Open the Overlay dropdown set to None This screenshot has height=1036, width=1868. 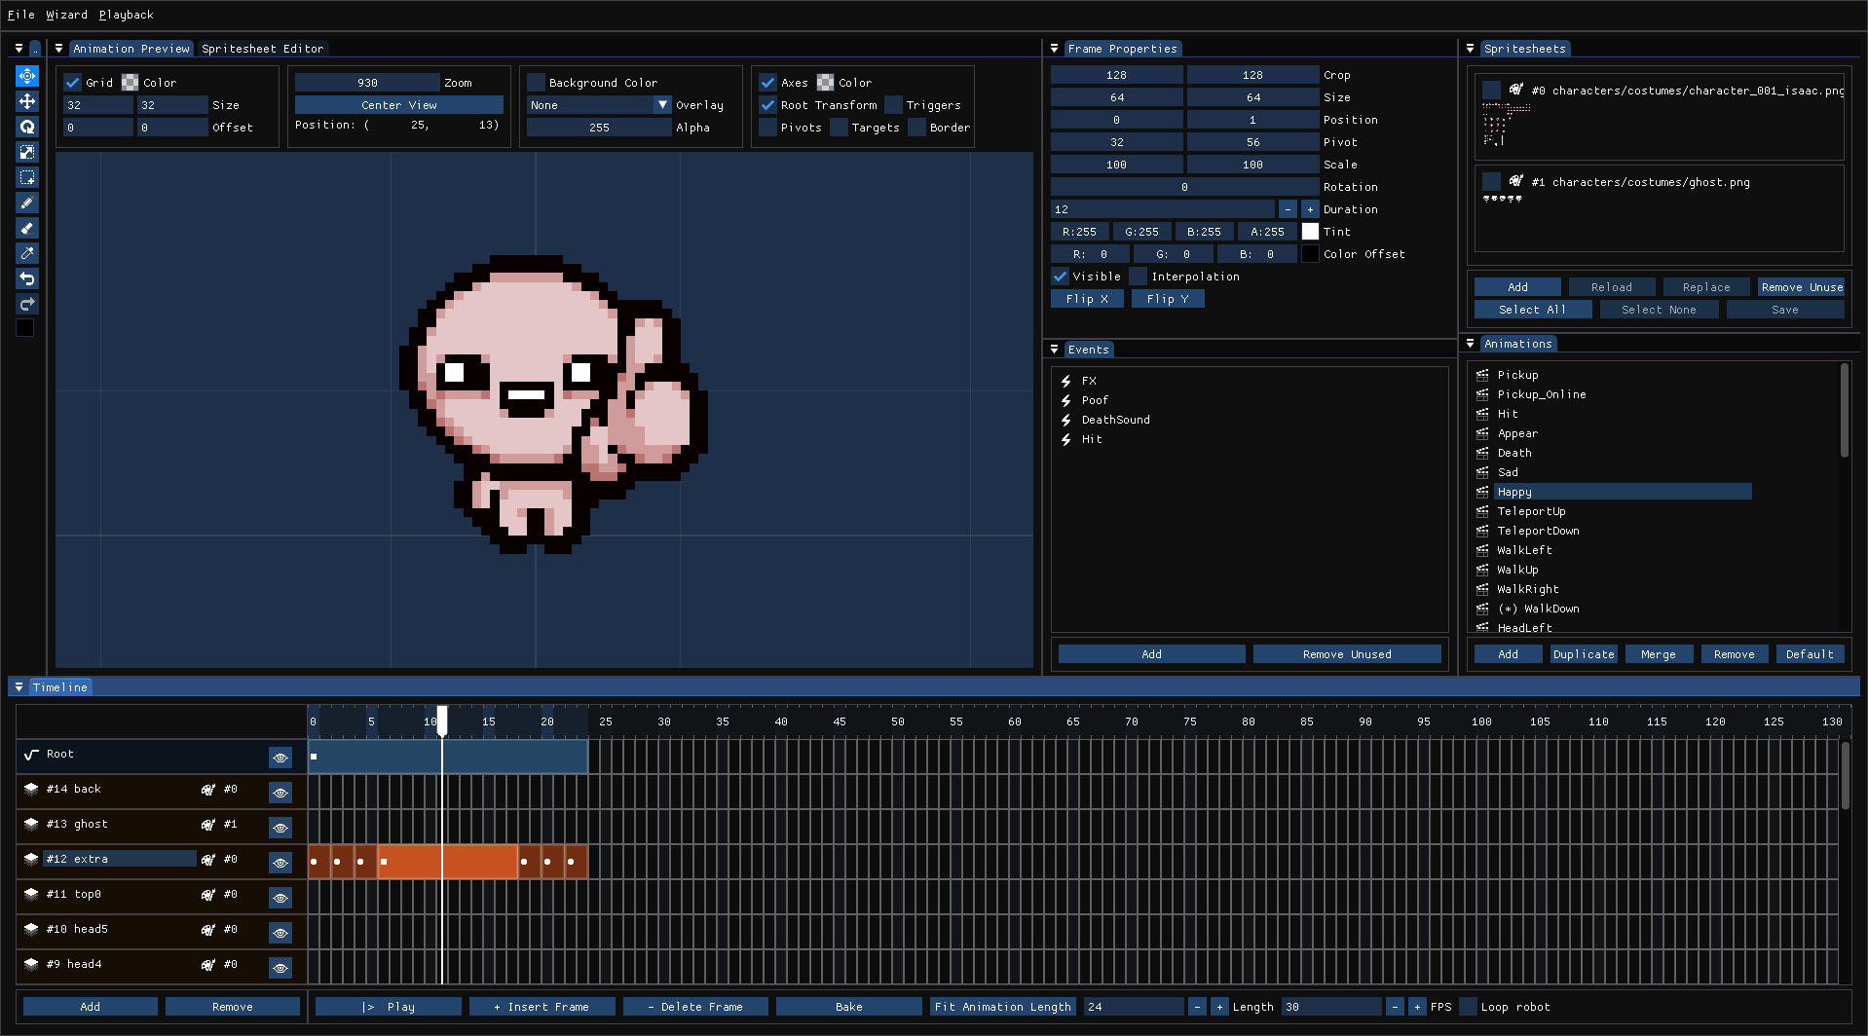599,105
